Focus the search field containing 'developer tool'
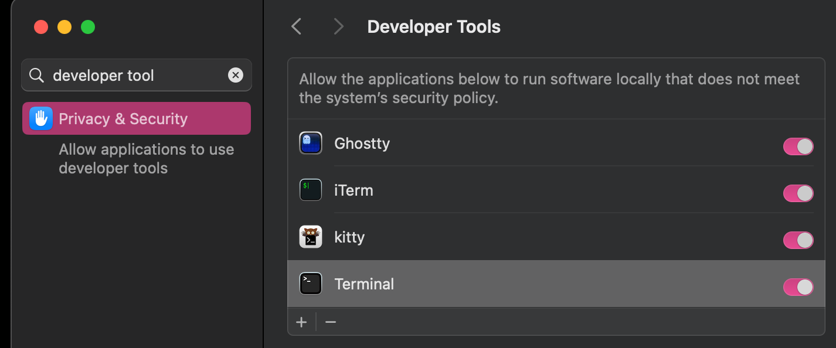The width and height of the screenshot is (836, 348). coord(137,75)
